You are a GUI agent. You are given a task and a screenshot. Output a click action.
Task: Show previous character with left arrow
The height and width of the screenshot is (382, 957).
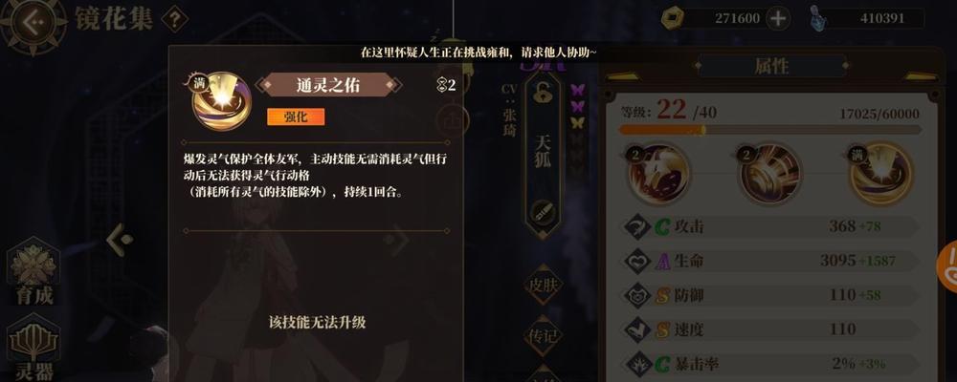[x=120, y=240]
